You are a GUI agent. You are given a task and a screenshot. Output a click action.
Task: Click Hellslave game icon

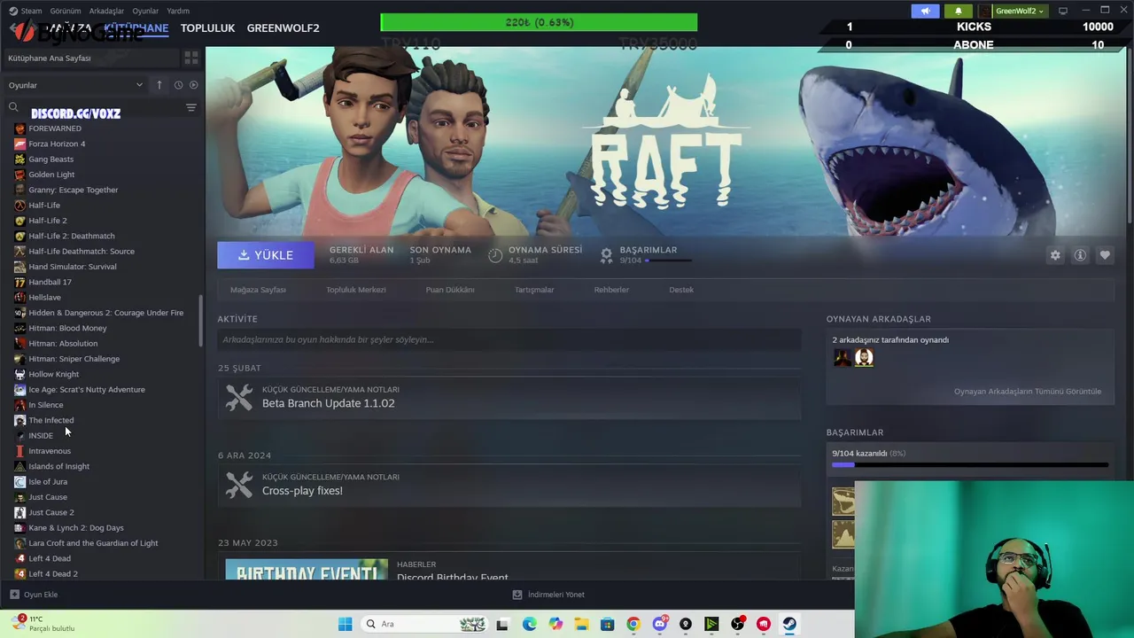click(x=19, y=298)
